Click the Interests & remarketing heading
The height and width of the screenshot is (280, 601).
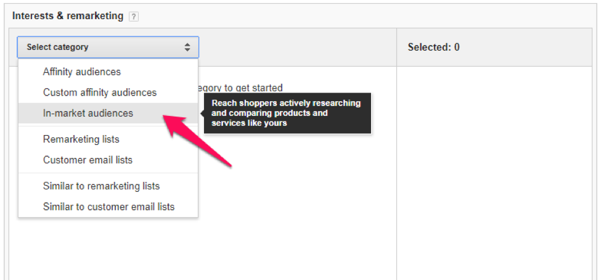68,16
